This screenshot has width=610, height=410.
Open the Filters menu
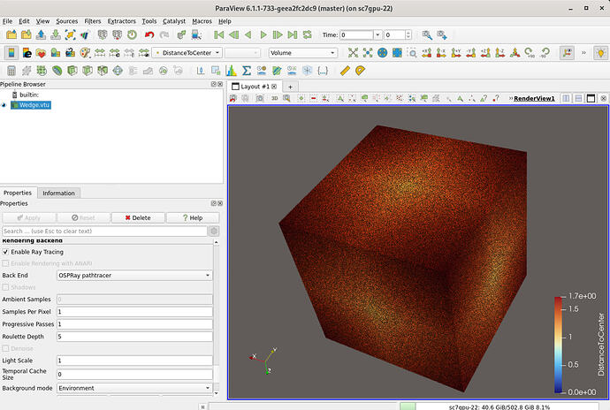coord(93,21)
